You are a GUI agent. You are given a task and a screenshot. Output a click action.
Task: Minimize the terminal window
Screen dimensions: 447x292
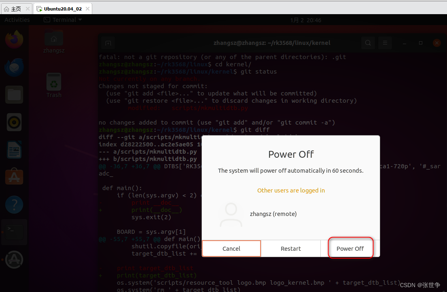(404, 43)
